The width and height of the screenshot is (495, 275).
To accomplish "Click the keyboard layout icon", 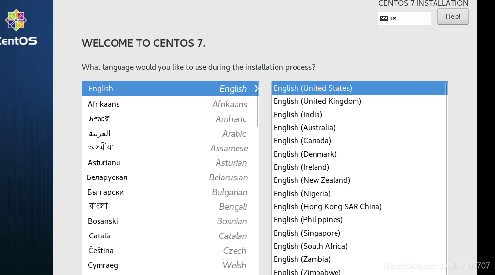I will (x=384, y=19).
